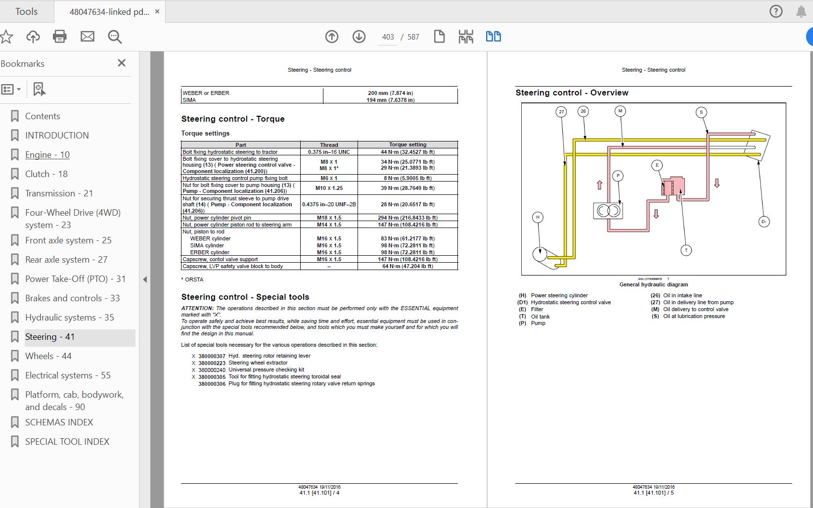813x508 pixels.
Task: Click the upload to cloud icon
Action: coord(33,37)
